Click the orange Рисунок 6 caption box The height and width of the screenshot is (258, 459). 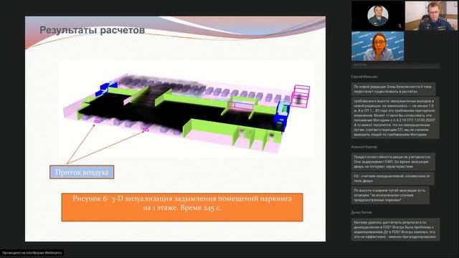tap(182, 207)
